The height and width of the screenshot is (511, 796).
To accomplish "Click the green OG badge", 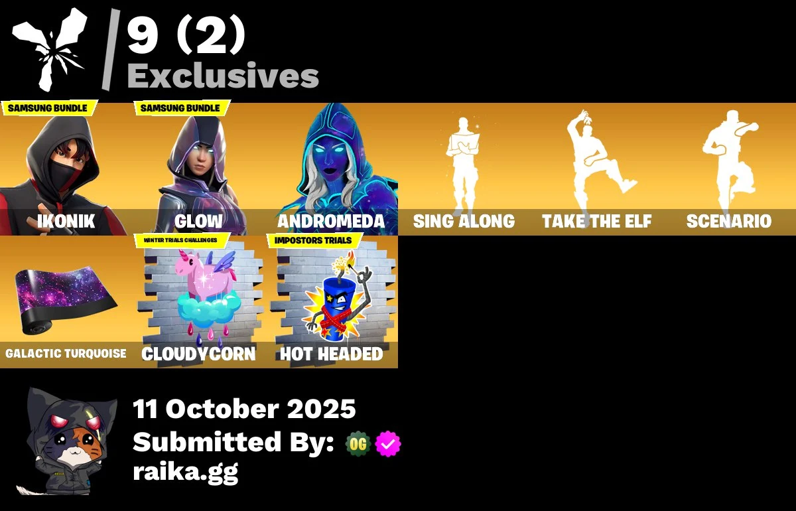I will 358,444.
